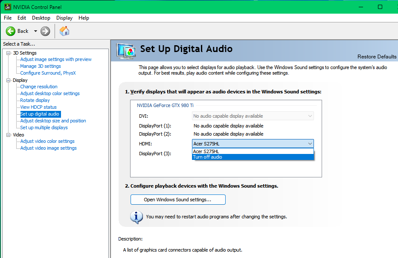Image resolution: width=398 pixels, height=258 pixels.
Task: Open the Back history dropdown arrow
Action: tap(35, 31)
